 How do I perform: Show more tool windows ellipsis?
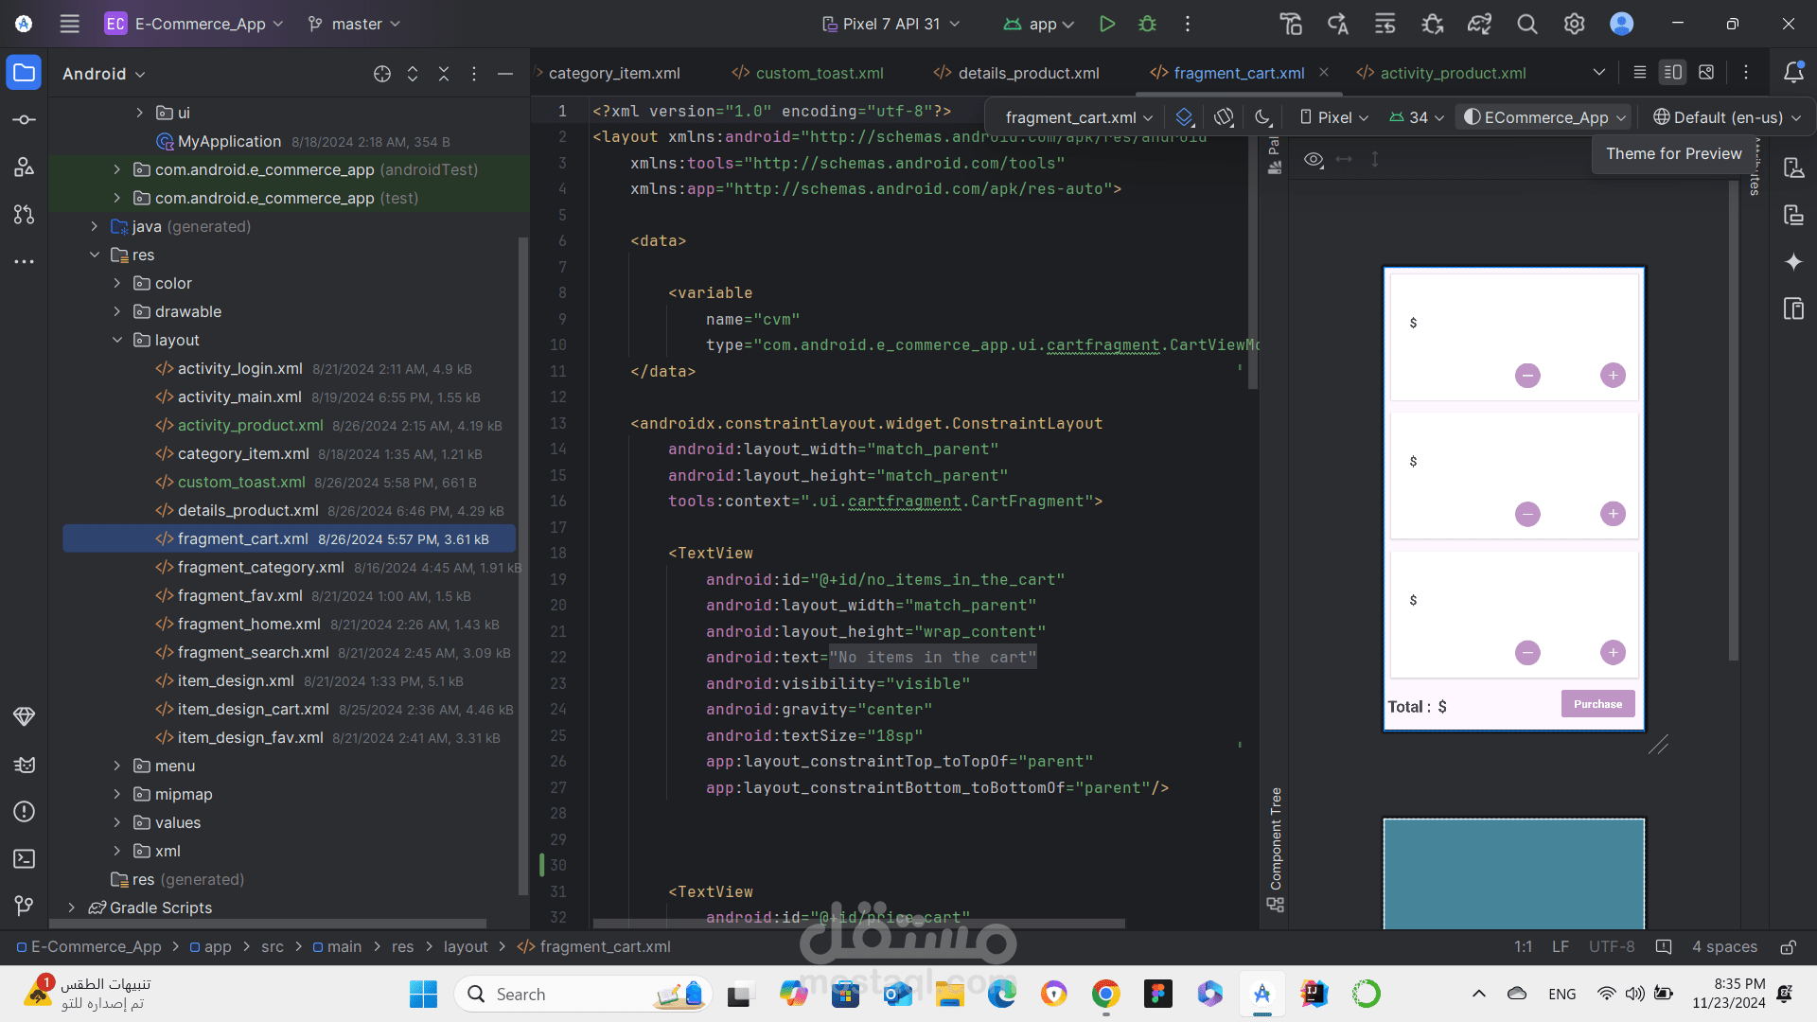(x=24, y=261)
